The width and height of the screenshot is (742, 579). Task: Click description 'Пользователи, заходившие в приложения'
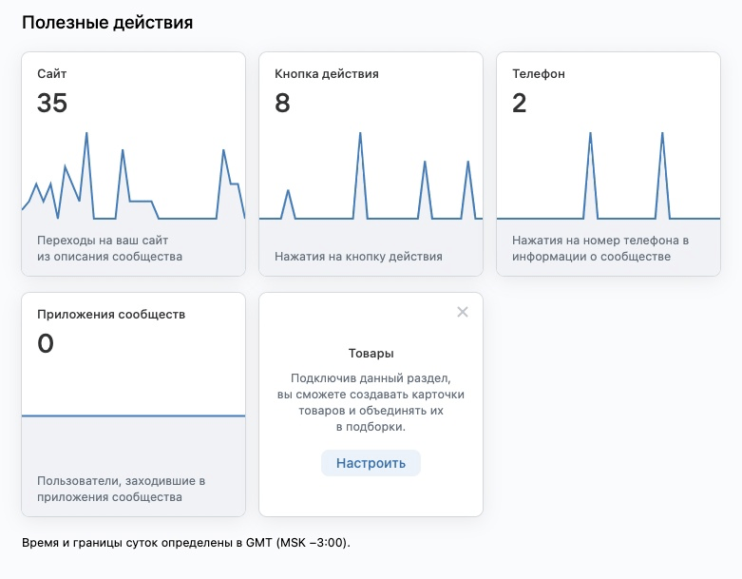pyautogui.click(x=122, y=489)
